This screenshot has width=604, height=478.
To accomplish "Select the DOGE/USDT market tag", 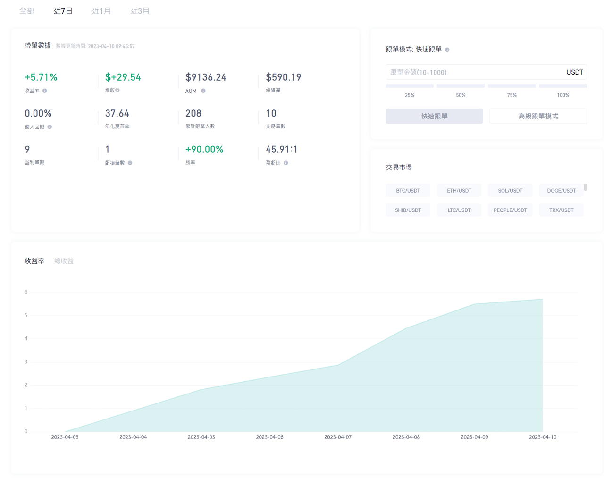I will pos(561,191).
